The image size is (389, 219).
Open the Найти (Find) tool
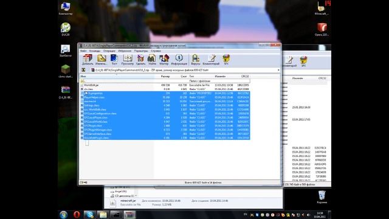click(x=152, y=60)
